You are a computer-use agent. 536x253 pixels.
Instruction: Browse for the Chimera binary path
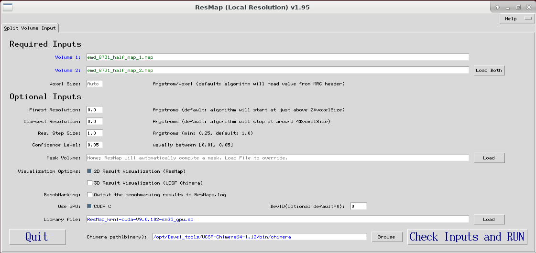pyautogui.click(x=386, y=237)
